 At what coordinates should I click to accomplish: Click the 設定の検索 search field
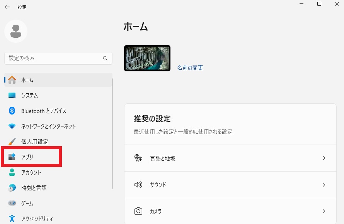click(54, 58)
